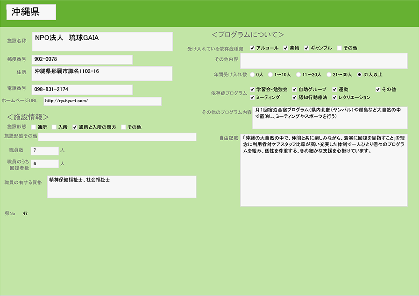Check the 入所 facility type checkbox
The width and height of the screenshot is (419, 296).
54,127
